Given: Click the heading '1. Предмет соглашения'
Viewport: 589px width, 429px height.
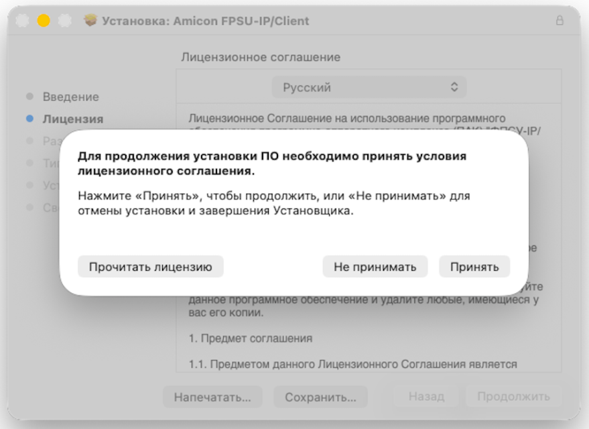Looking at the screenshot, I should (250, 338).
